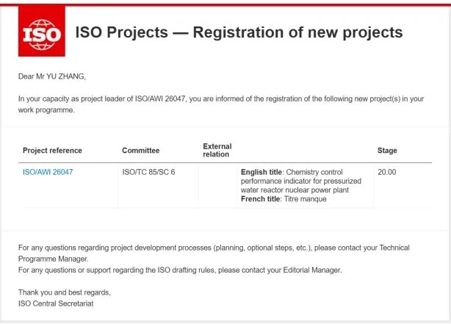Click the 'Editorial Manager' drafting rules sentence
Viewport: 451px width, 324px height.
180,270
